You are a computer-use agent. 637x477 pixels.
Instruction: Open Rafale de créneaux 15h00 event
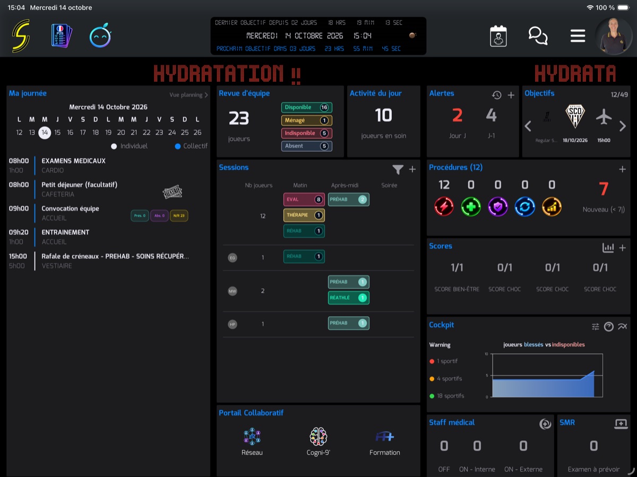point(108,261)
